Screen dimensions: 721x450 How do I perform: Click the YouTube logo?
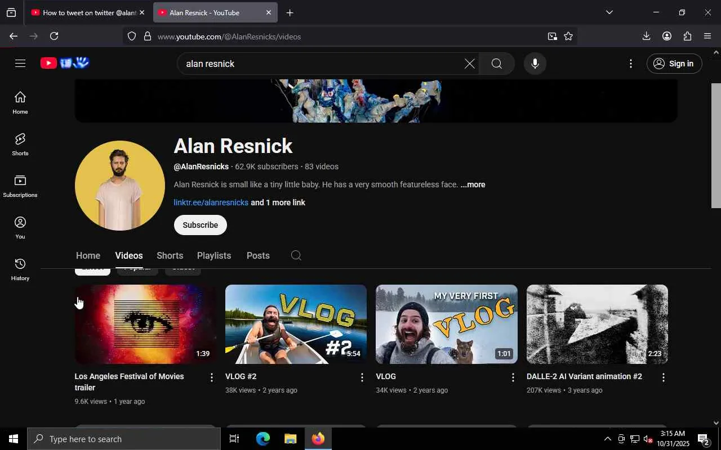65,63
